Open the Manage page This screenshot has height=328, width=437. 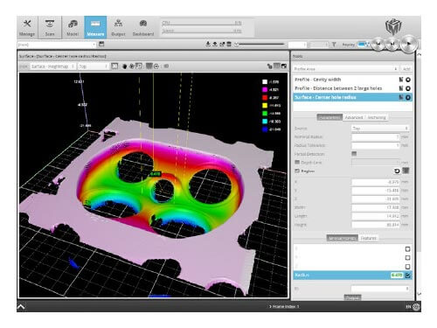[x=27, y=27]
